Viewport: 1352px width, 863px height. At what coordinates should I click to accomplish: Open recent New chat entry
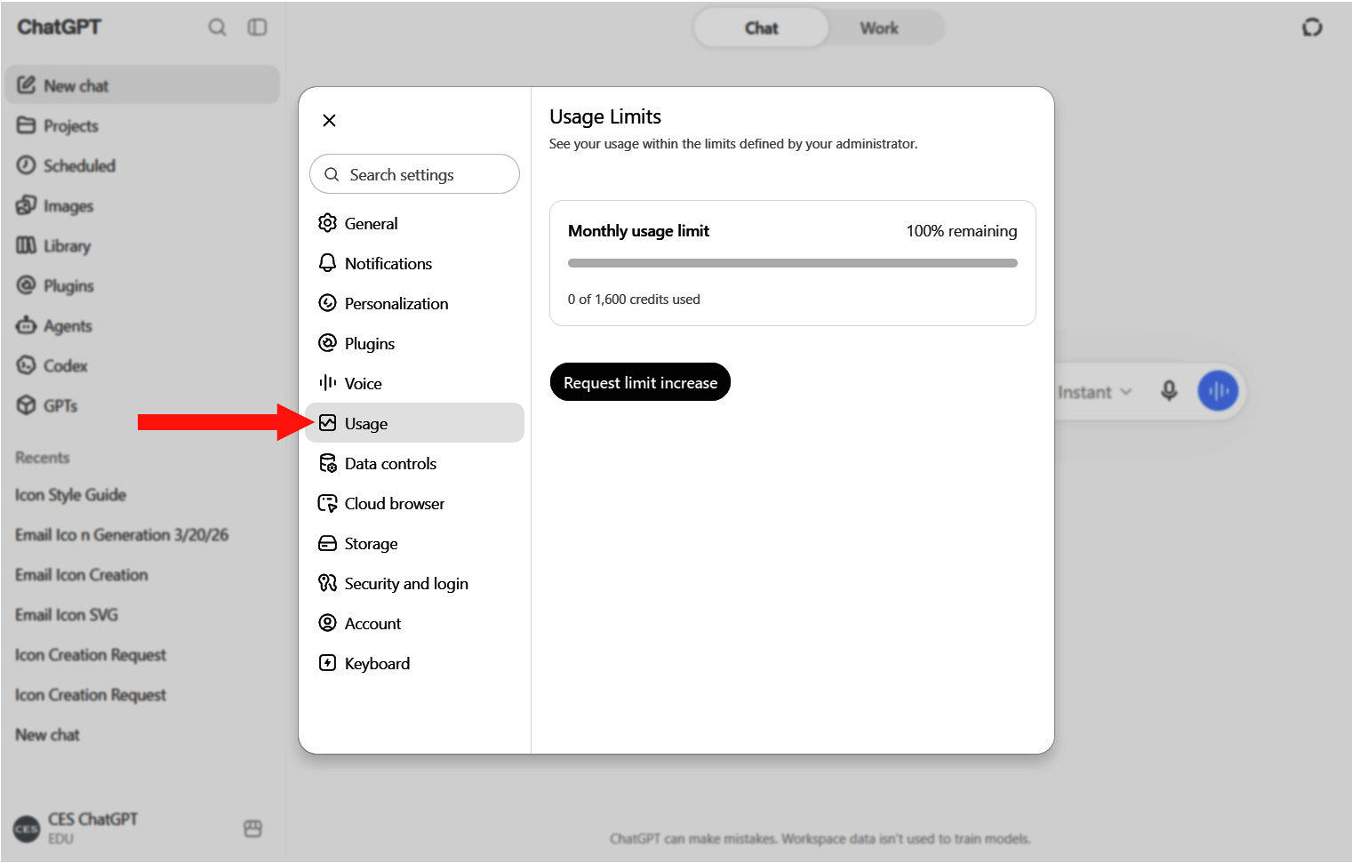47,734
